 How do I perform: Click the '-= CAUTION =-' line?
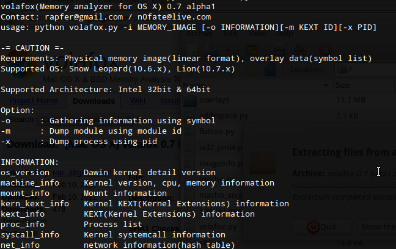click(32, 48)
